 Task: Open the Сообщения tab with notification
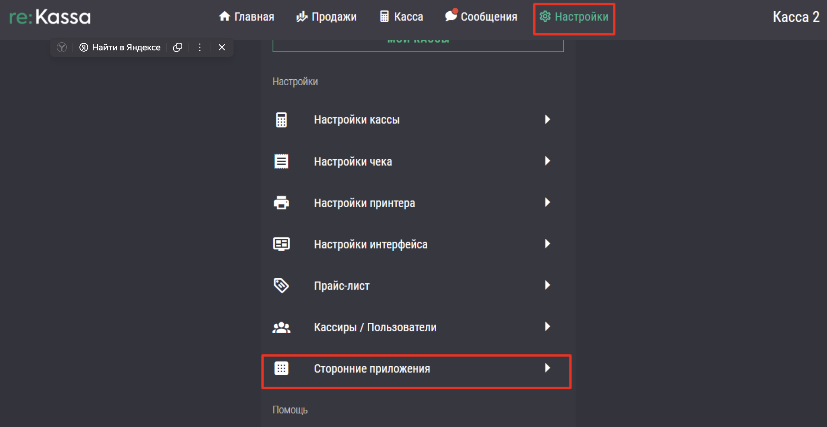pyautogui.click(x=481, y=17)
